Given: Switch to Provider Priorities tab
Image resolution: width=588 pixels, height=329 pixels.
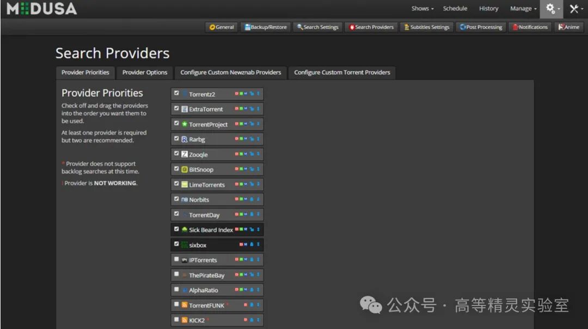Looking at the screenshot, I should (x=85, y=72).
